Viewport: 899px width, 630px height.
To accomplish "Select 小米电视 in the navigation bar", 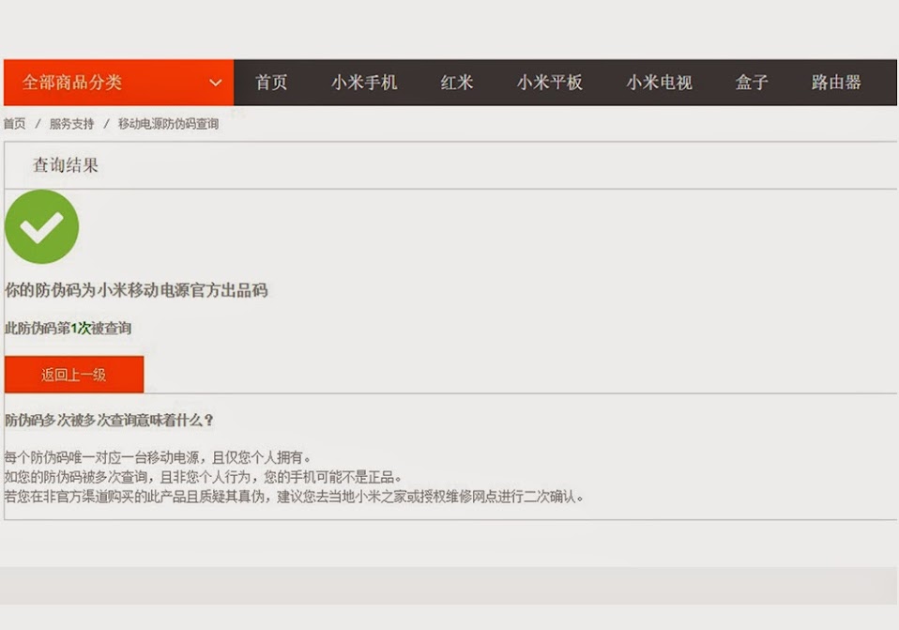I will [x=660, y=82].
